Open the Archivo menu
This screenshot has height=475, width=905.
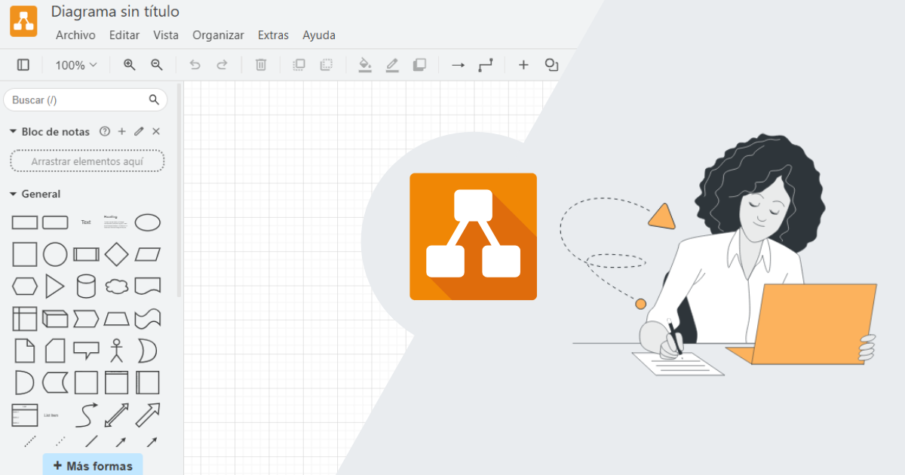(x=75, y=35)
